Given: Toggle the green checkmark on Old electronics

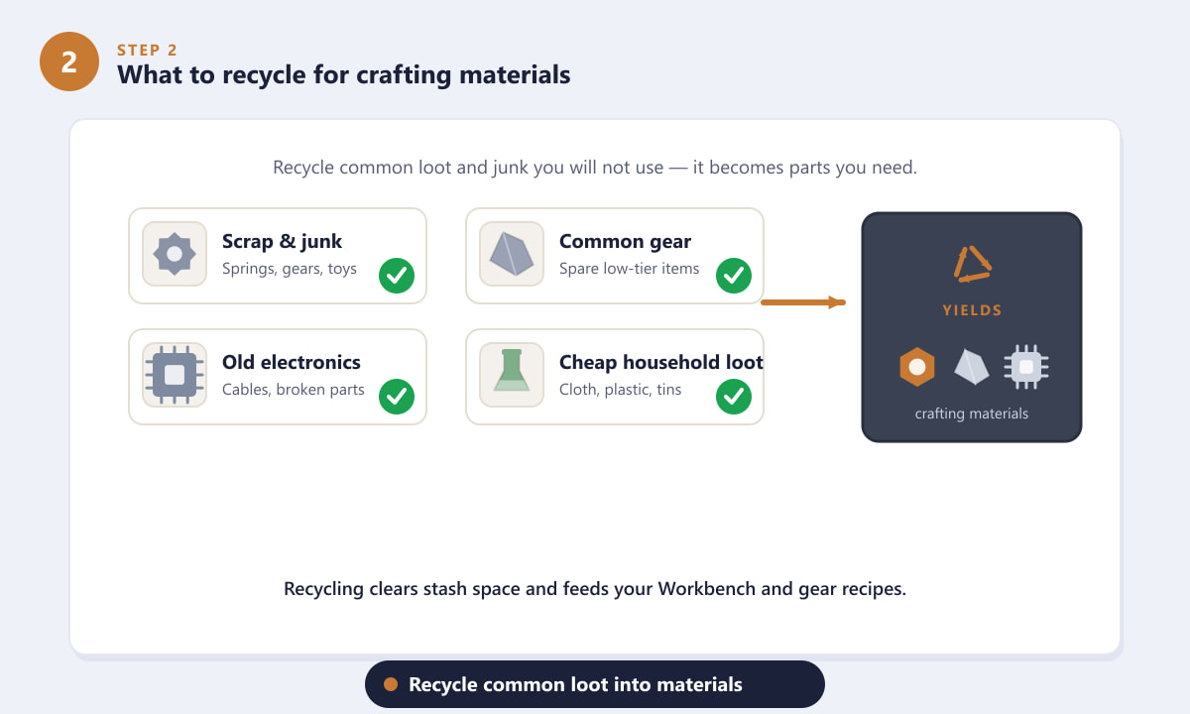Looking at the screenshot, I should (x=397, y=397).
